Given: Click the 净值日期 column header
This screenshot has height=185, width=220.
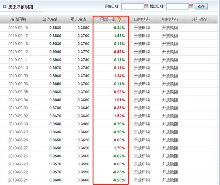Looking at the screenshot, I should click(18, 19).
